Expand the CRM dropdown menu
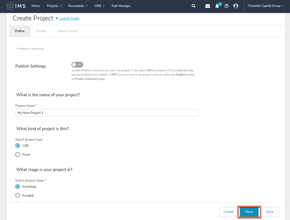 [x=99, y=6]
